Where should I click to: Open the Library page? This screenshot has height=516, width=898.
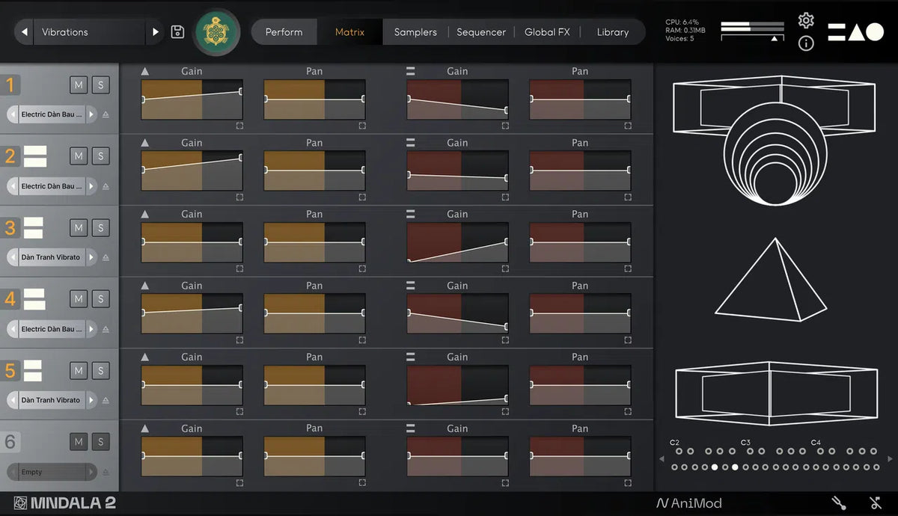[x=612, y=32]
